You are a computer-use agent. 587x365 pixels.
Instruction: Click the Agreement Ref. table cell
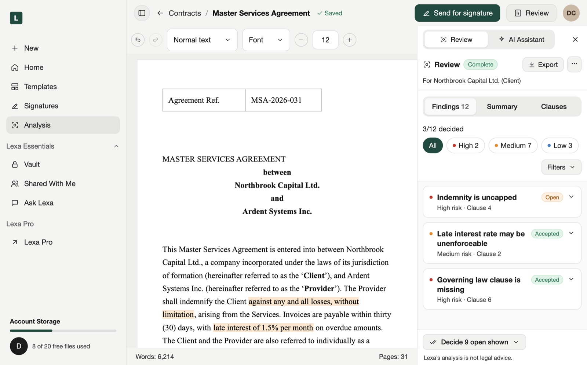pos(204,100)
